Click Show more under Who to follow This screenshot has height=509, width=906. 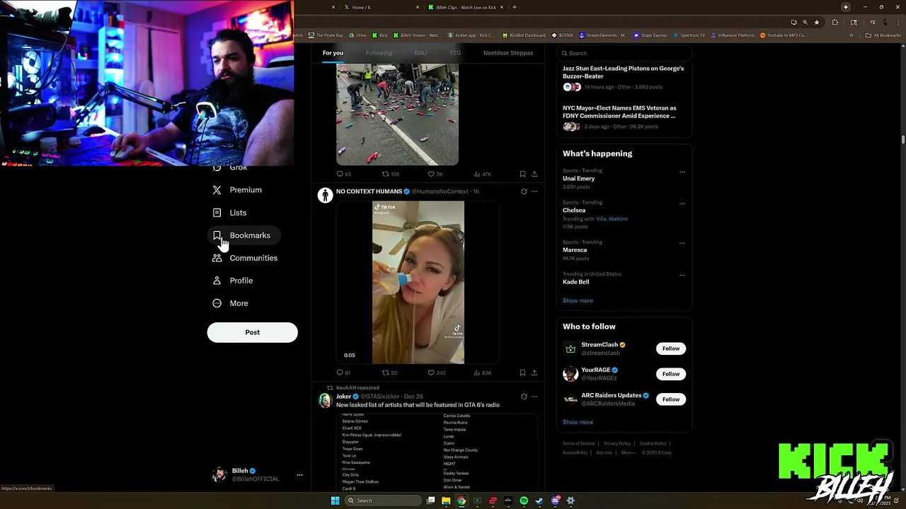[578, 422]
